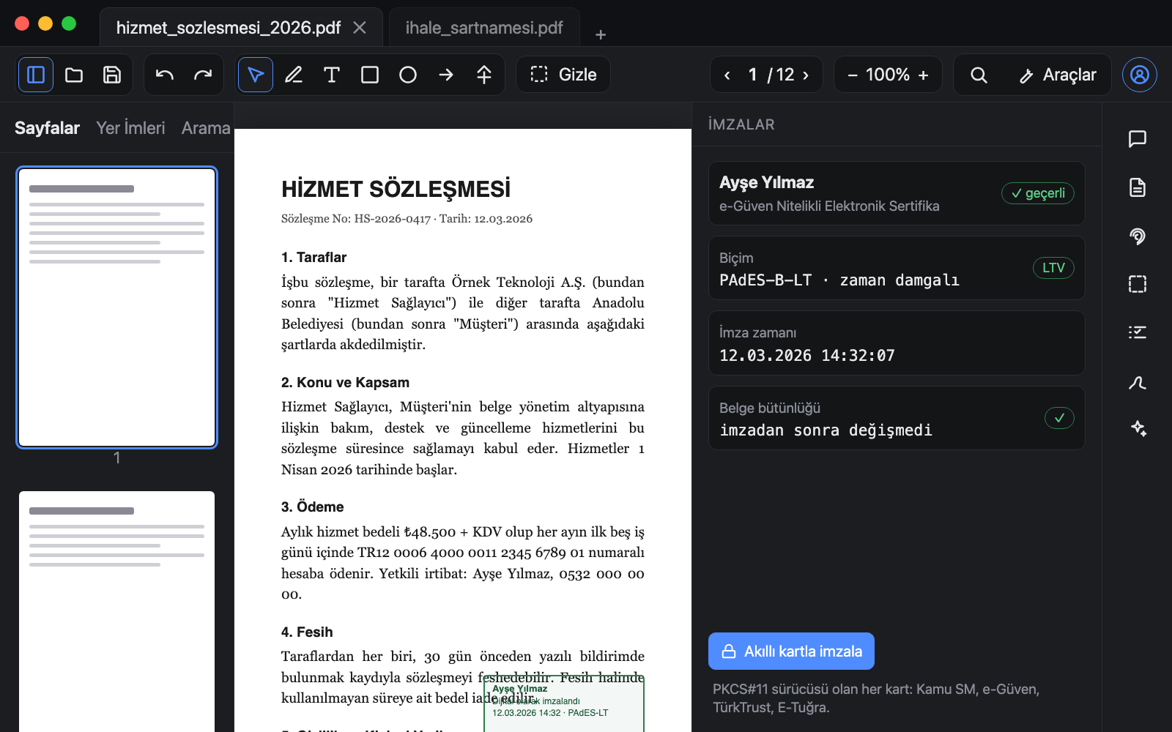
Task: Click the geçerli validity badge
Action: (1038, 193)
